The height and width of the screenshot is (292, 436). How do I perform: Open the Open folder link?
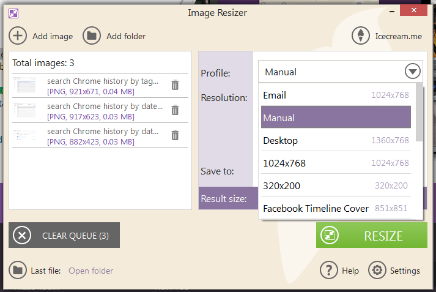(x=91, y=271)
